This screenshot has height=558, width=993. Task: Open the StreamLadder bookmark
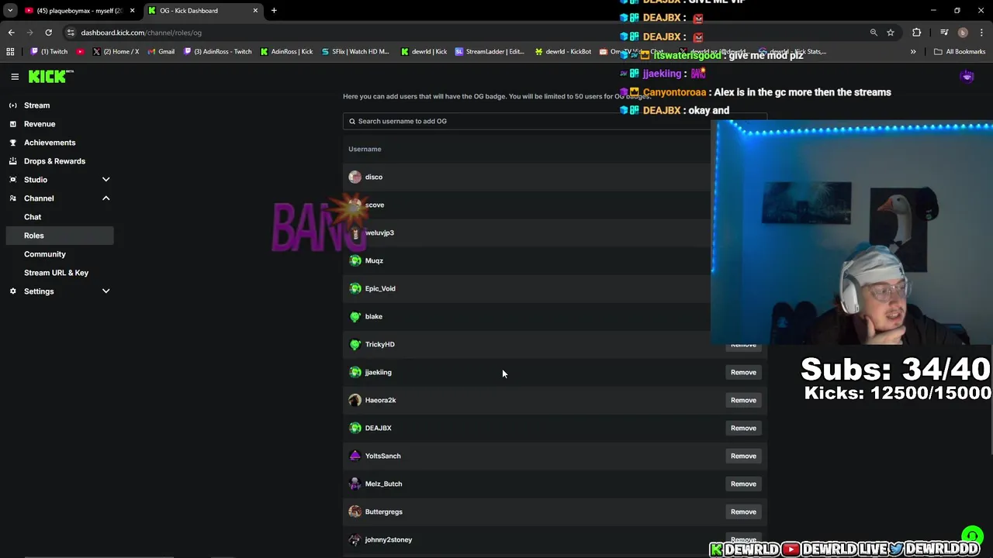pyautogui.click(x=490, y=52)
